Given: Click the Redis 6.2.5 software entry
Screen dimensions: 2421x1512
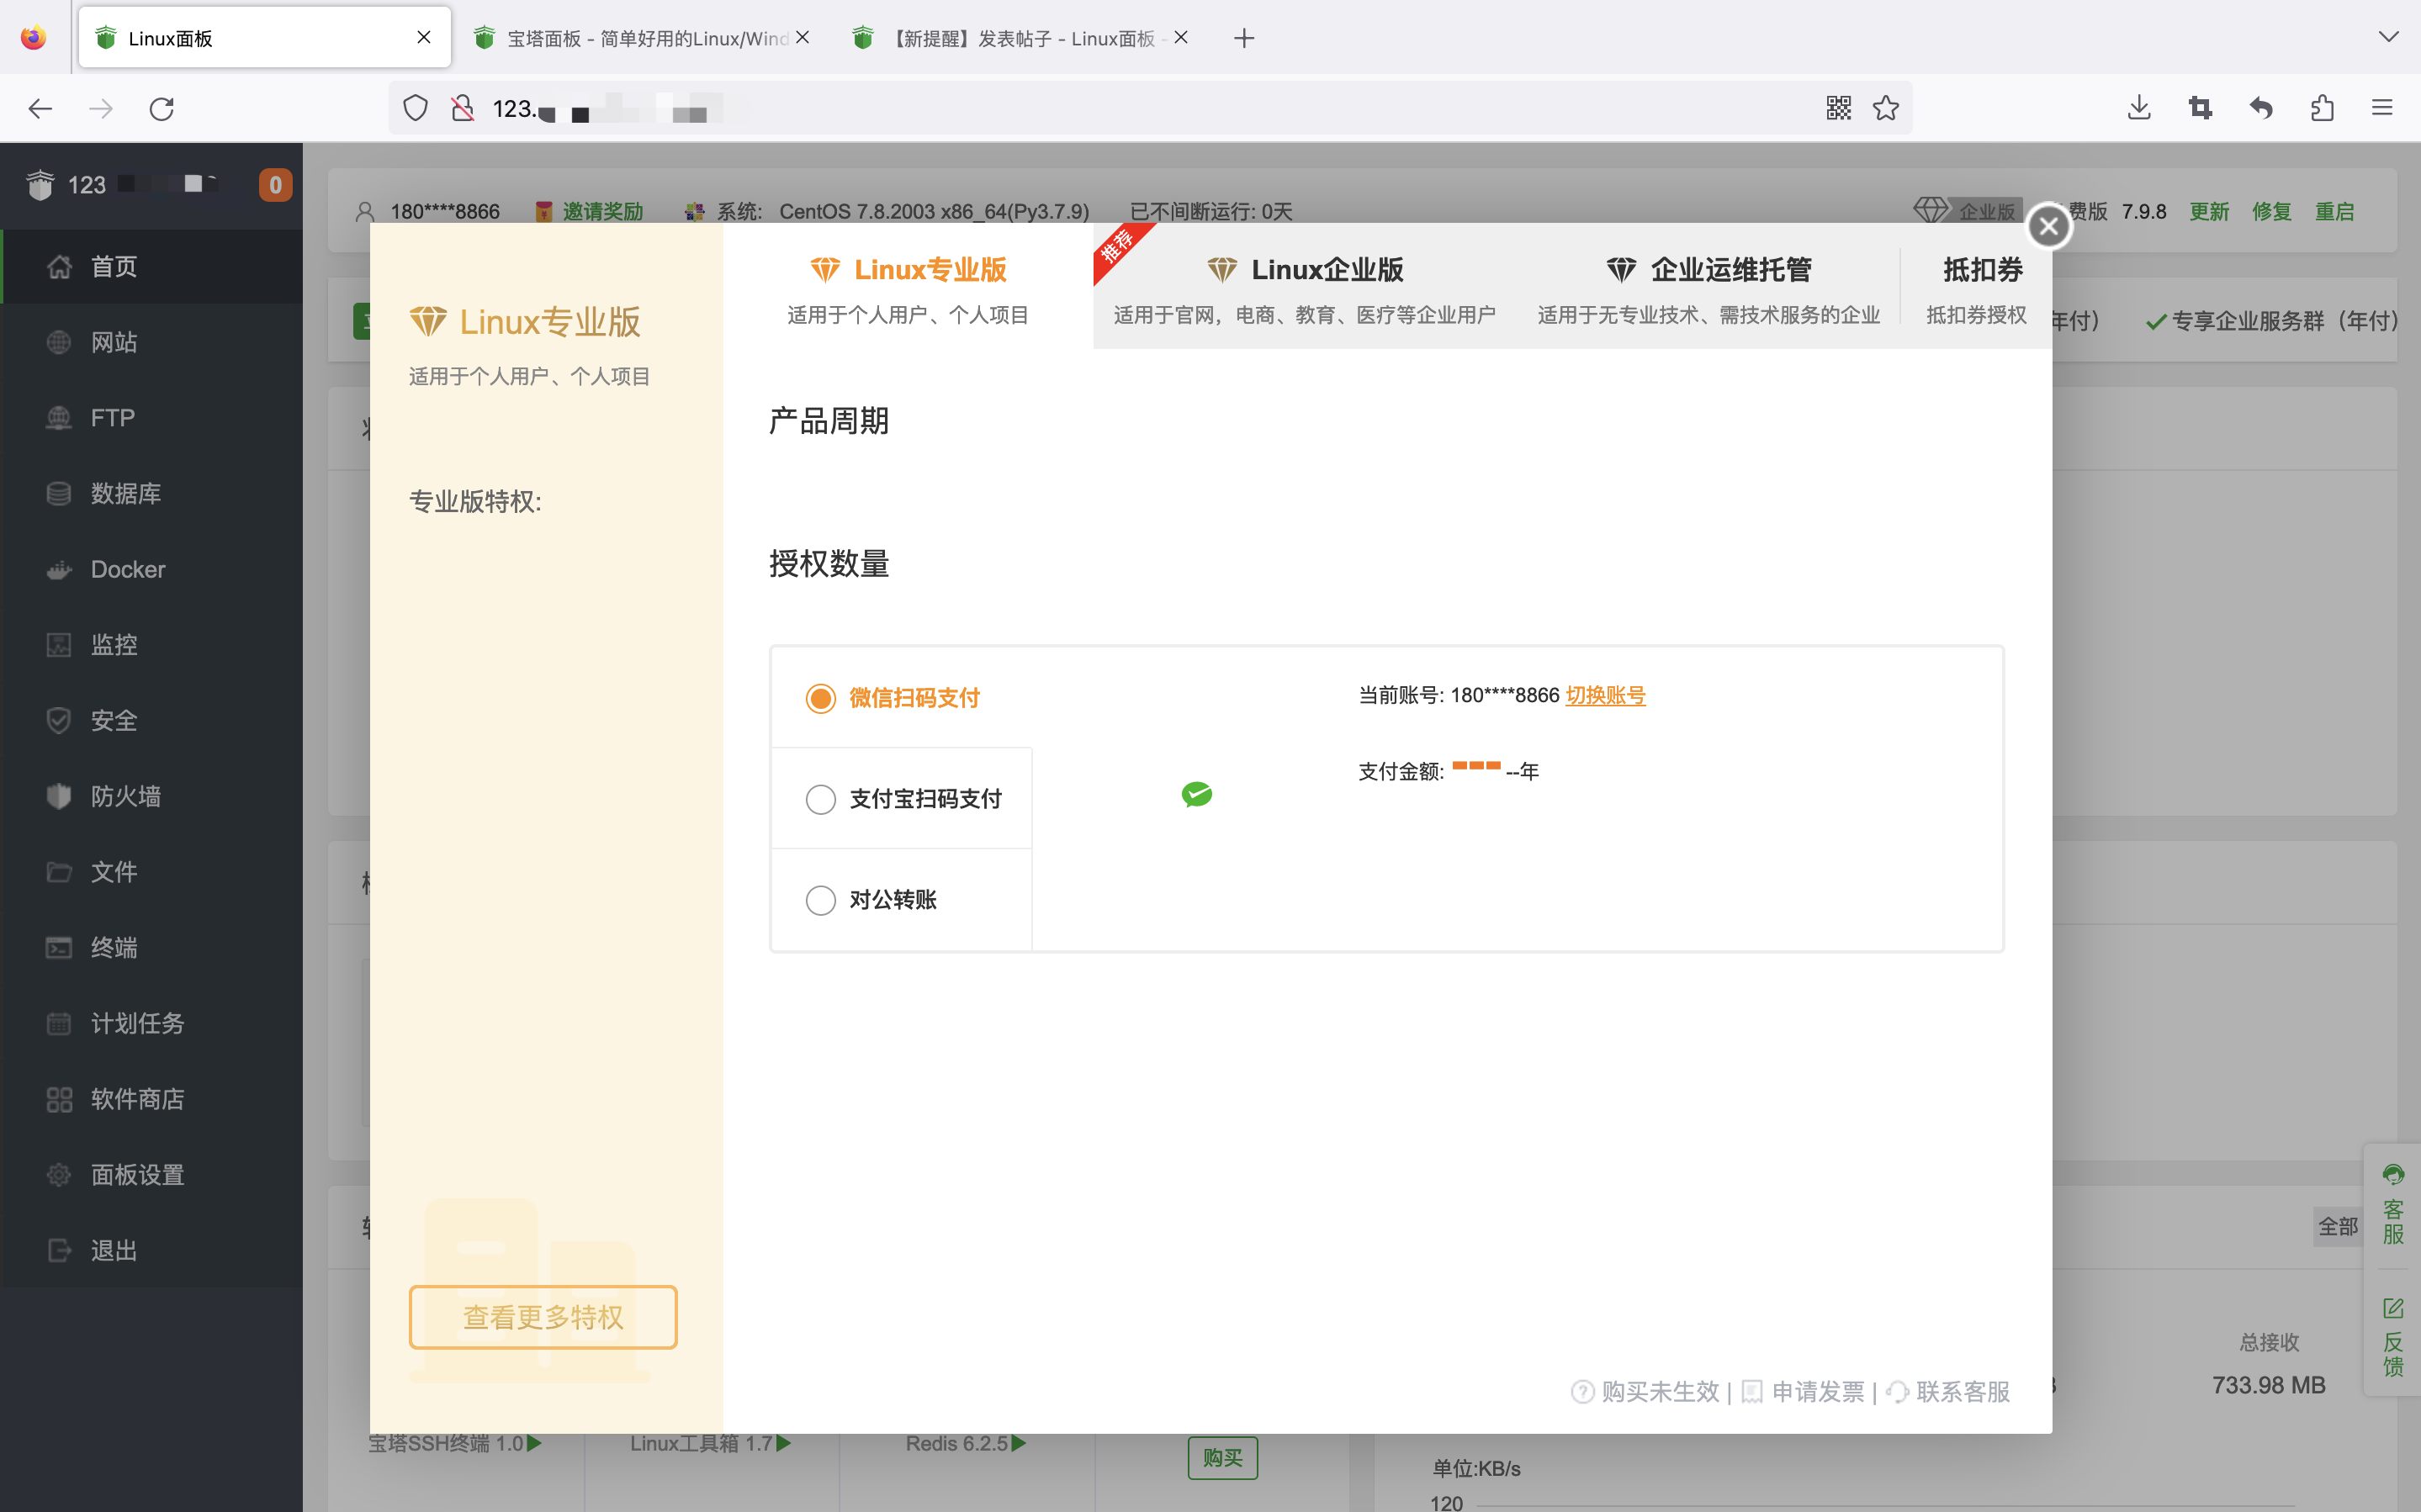Looking at the screenshot, I should tap(966, 1443).
